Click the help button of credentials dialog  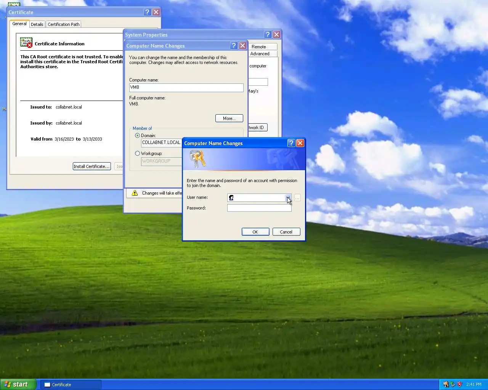click(291, 143)
